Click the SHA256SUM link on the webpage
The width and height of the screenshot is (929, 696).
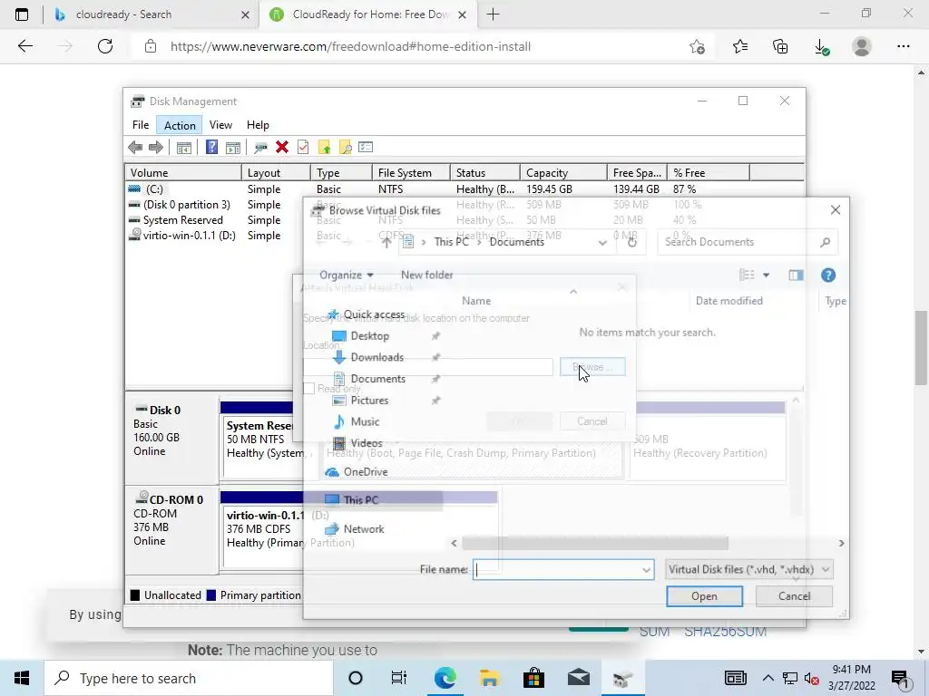[725, 632]
